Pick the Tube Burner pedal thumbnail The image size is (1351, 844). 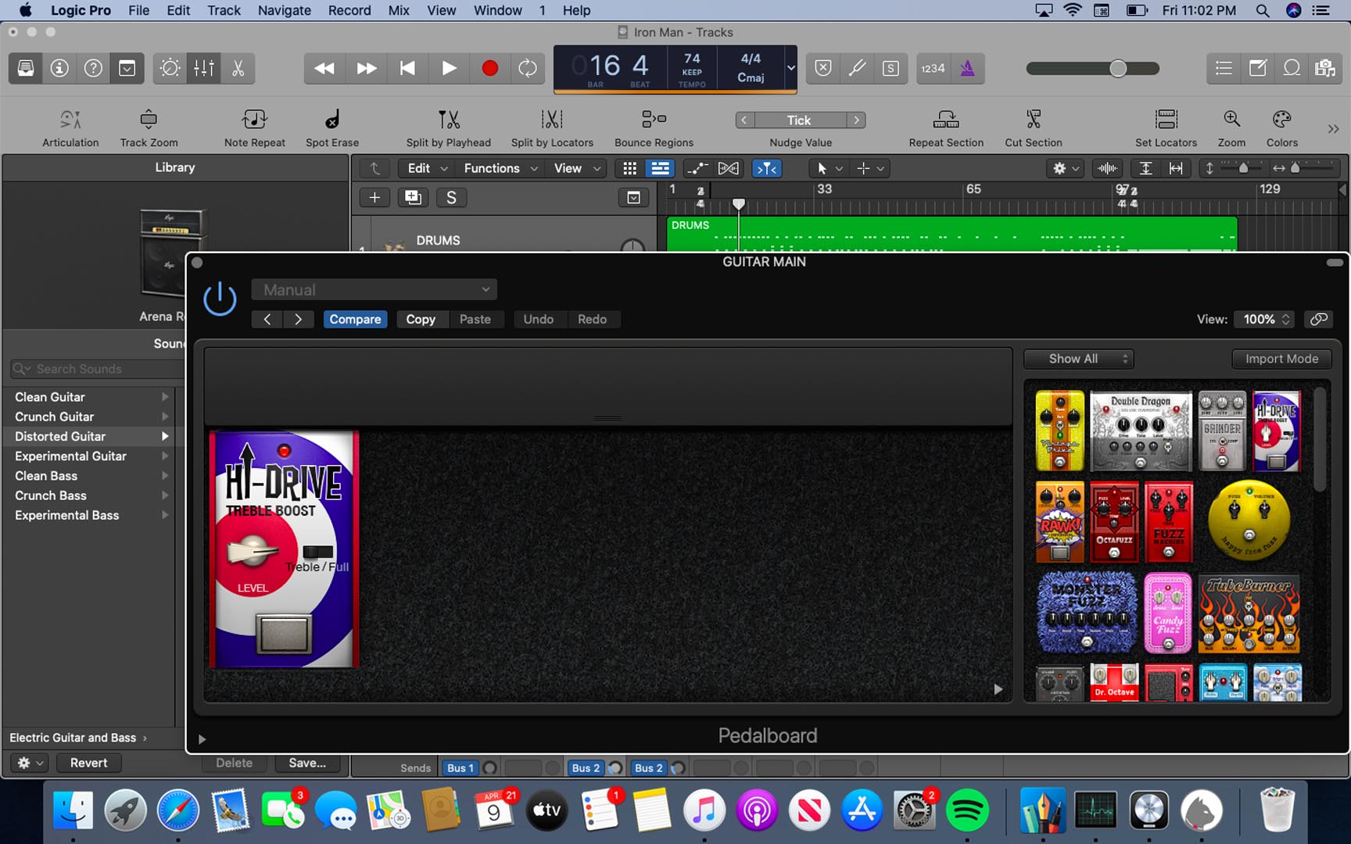coord(1249,613)
